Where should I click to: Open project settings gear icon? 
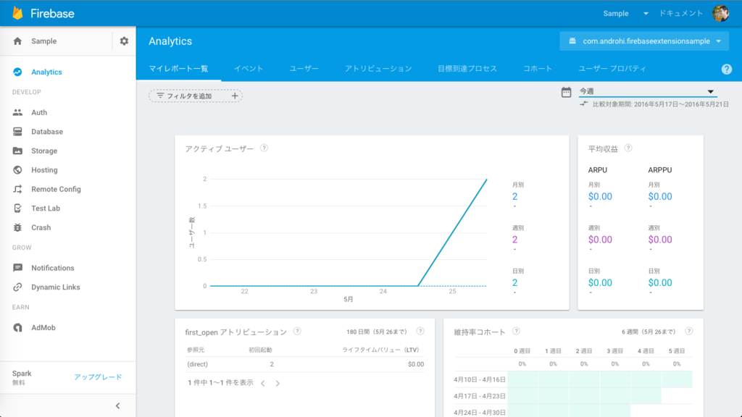tap(124, 41)
